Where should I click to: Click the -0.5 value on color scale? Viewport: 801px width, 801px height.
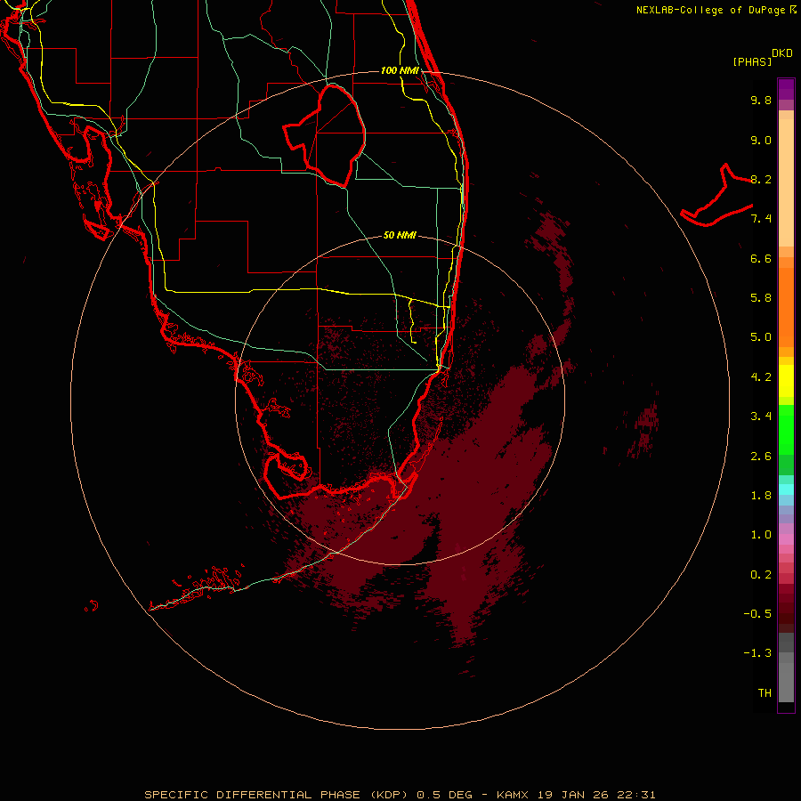(x=757, y=614)
